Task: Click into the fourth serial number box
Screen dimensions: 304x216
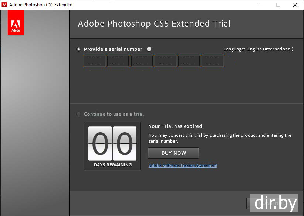Action: point(165,61)
